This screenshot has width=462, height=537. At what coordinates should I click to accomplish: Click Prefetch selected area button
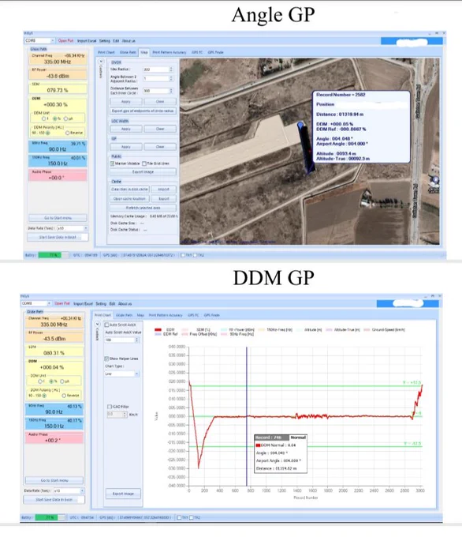(x=143, y=208)
